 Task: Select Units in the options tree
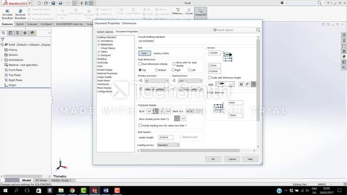100,66
